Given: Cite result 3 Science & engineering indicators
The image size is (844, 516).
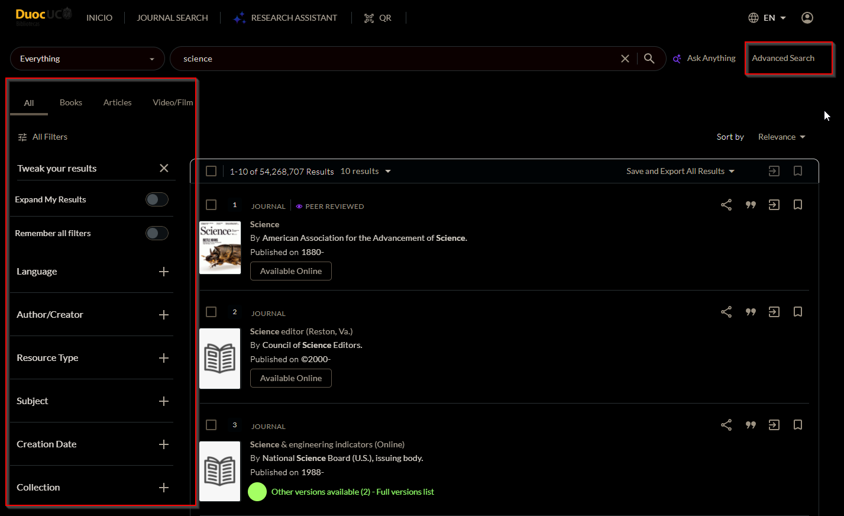Looking at the screenshot, I should coord(751,425).
